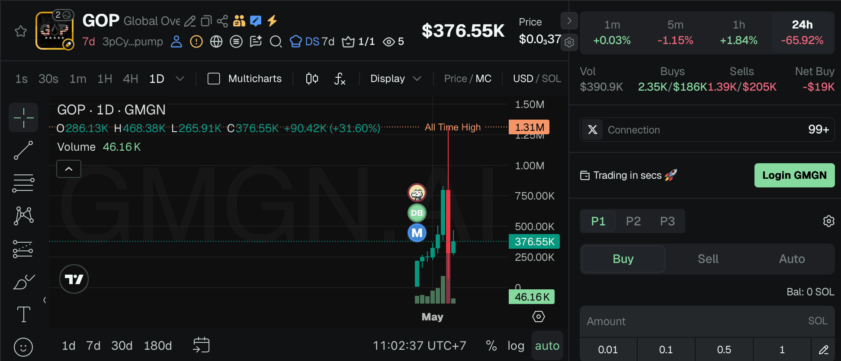Hide the drawing toolbar with left arrow
The height and width of the screenshot is (361, 841).
coord(45,300)
